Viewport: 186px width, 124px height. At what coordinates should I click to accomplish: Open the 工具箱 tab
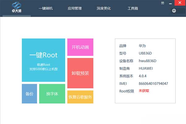point(133,8)
